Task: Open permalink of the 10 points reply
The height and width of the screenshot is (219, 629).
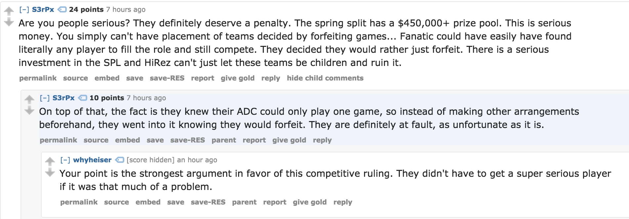Action: coord(59,140)
